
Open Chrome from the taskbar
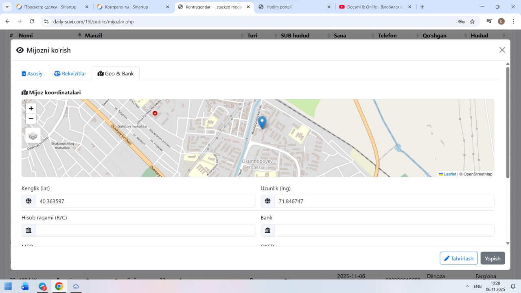coord(59,286)
